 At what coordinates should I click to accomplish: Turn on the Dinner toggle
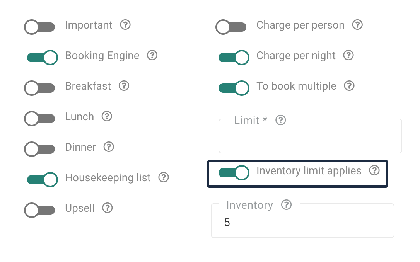pyautogui.click(x=39, y=149)
